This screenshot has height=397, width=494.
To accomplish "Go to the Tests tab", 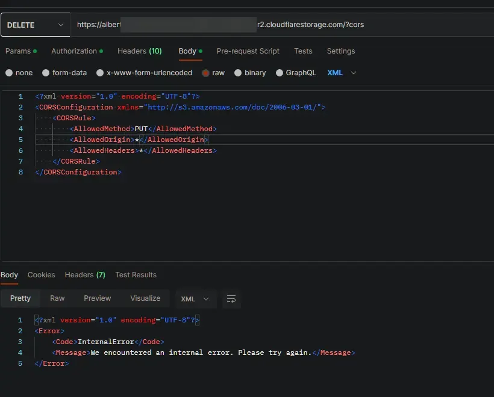I will tap(303, 51).
